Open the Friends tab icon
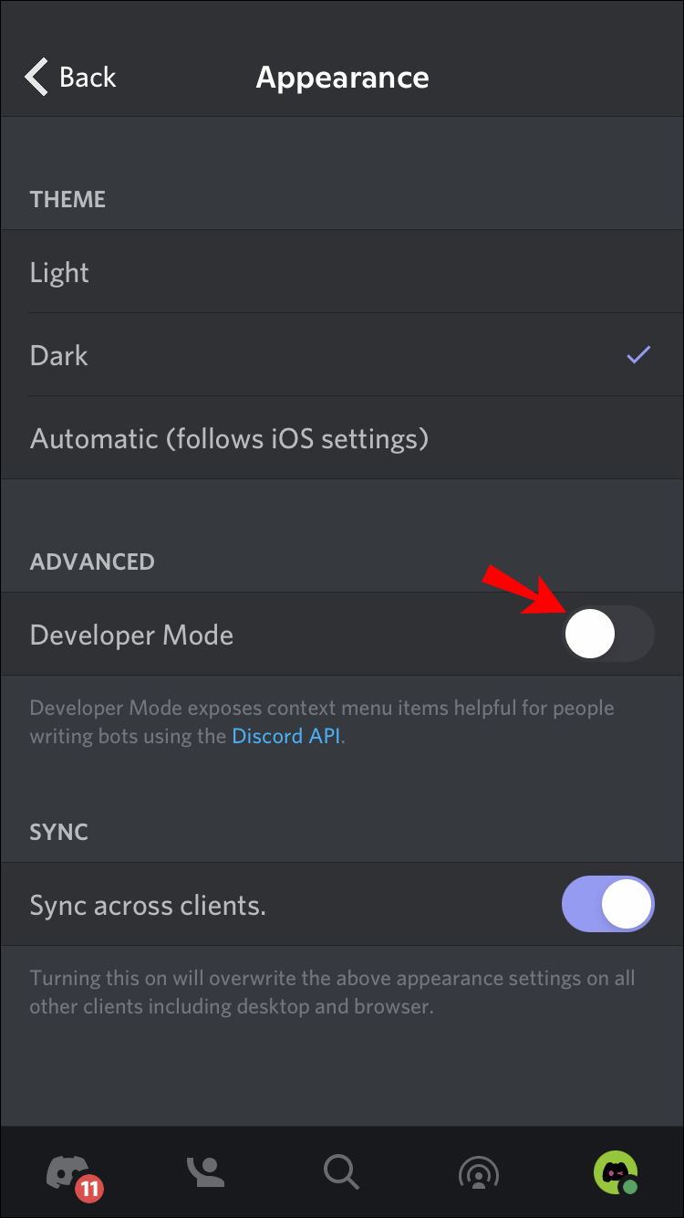This screenshot has width=684, height=1218. coord(205,1172)
